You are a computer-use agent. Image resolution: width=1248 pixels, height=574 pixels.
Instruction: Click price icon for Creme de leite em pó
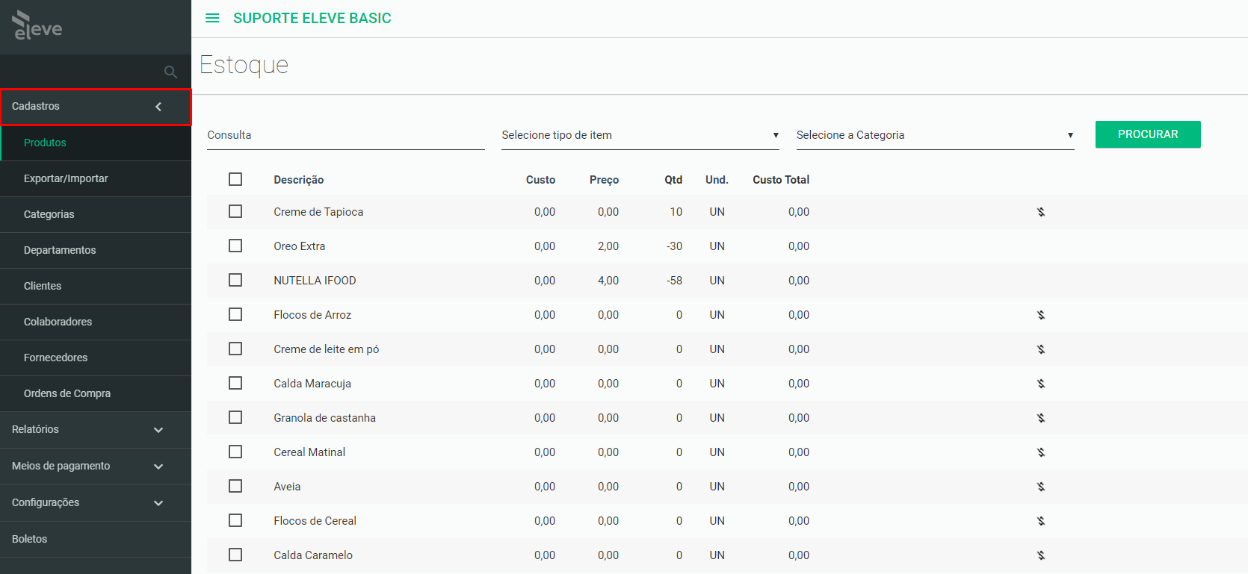[x=1041, y=349]
